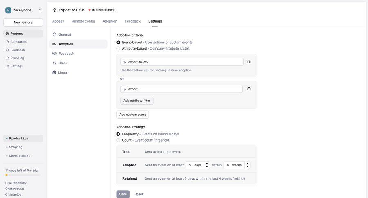Open Linear settings section
The image size is (368, 198).
coord(79,72)
